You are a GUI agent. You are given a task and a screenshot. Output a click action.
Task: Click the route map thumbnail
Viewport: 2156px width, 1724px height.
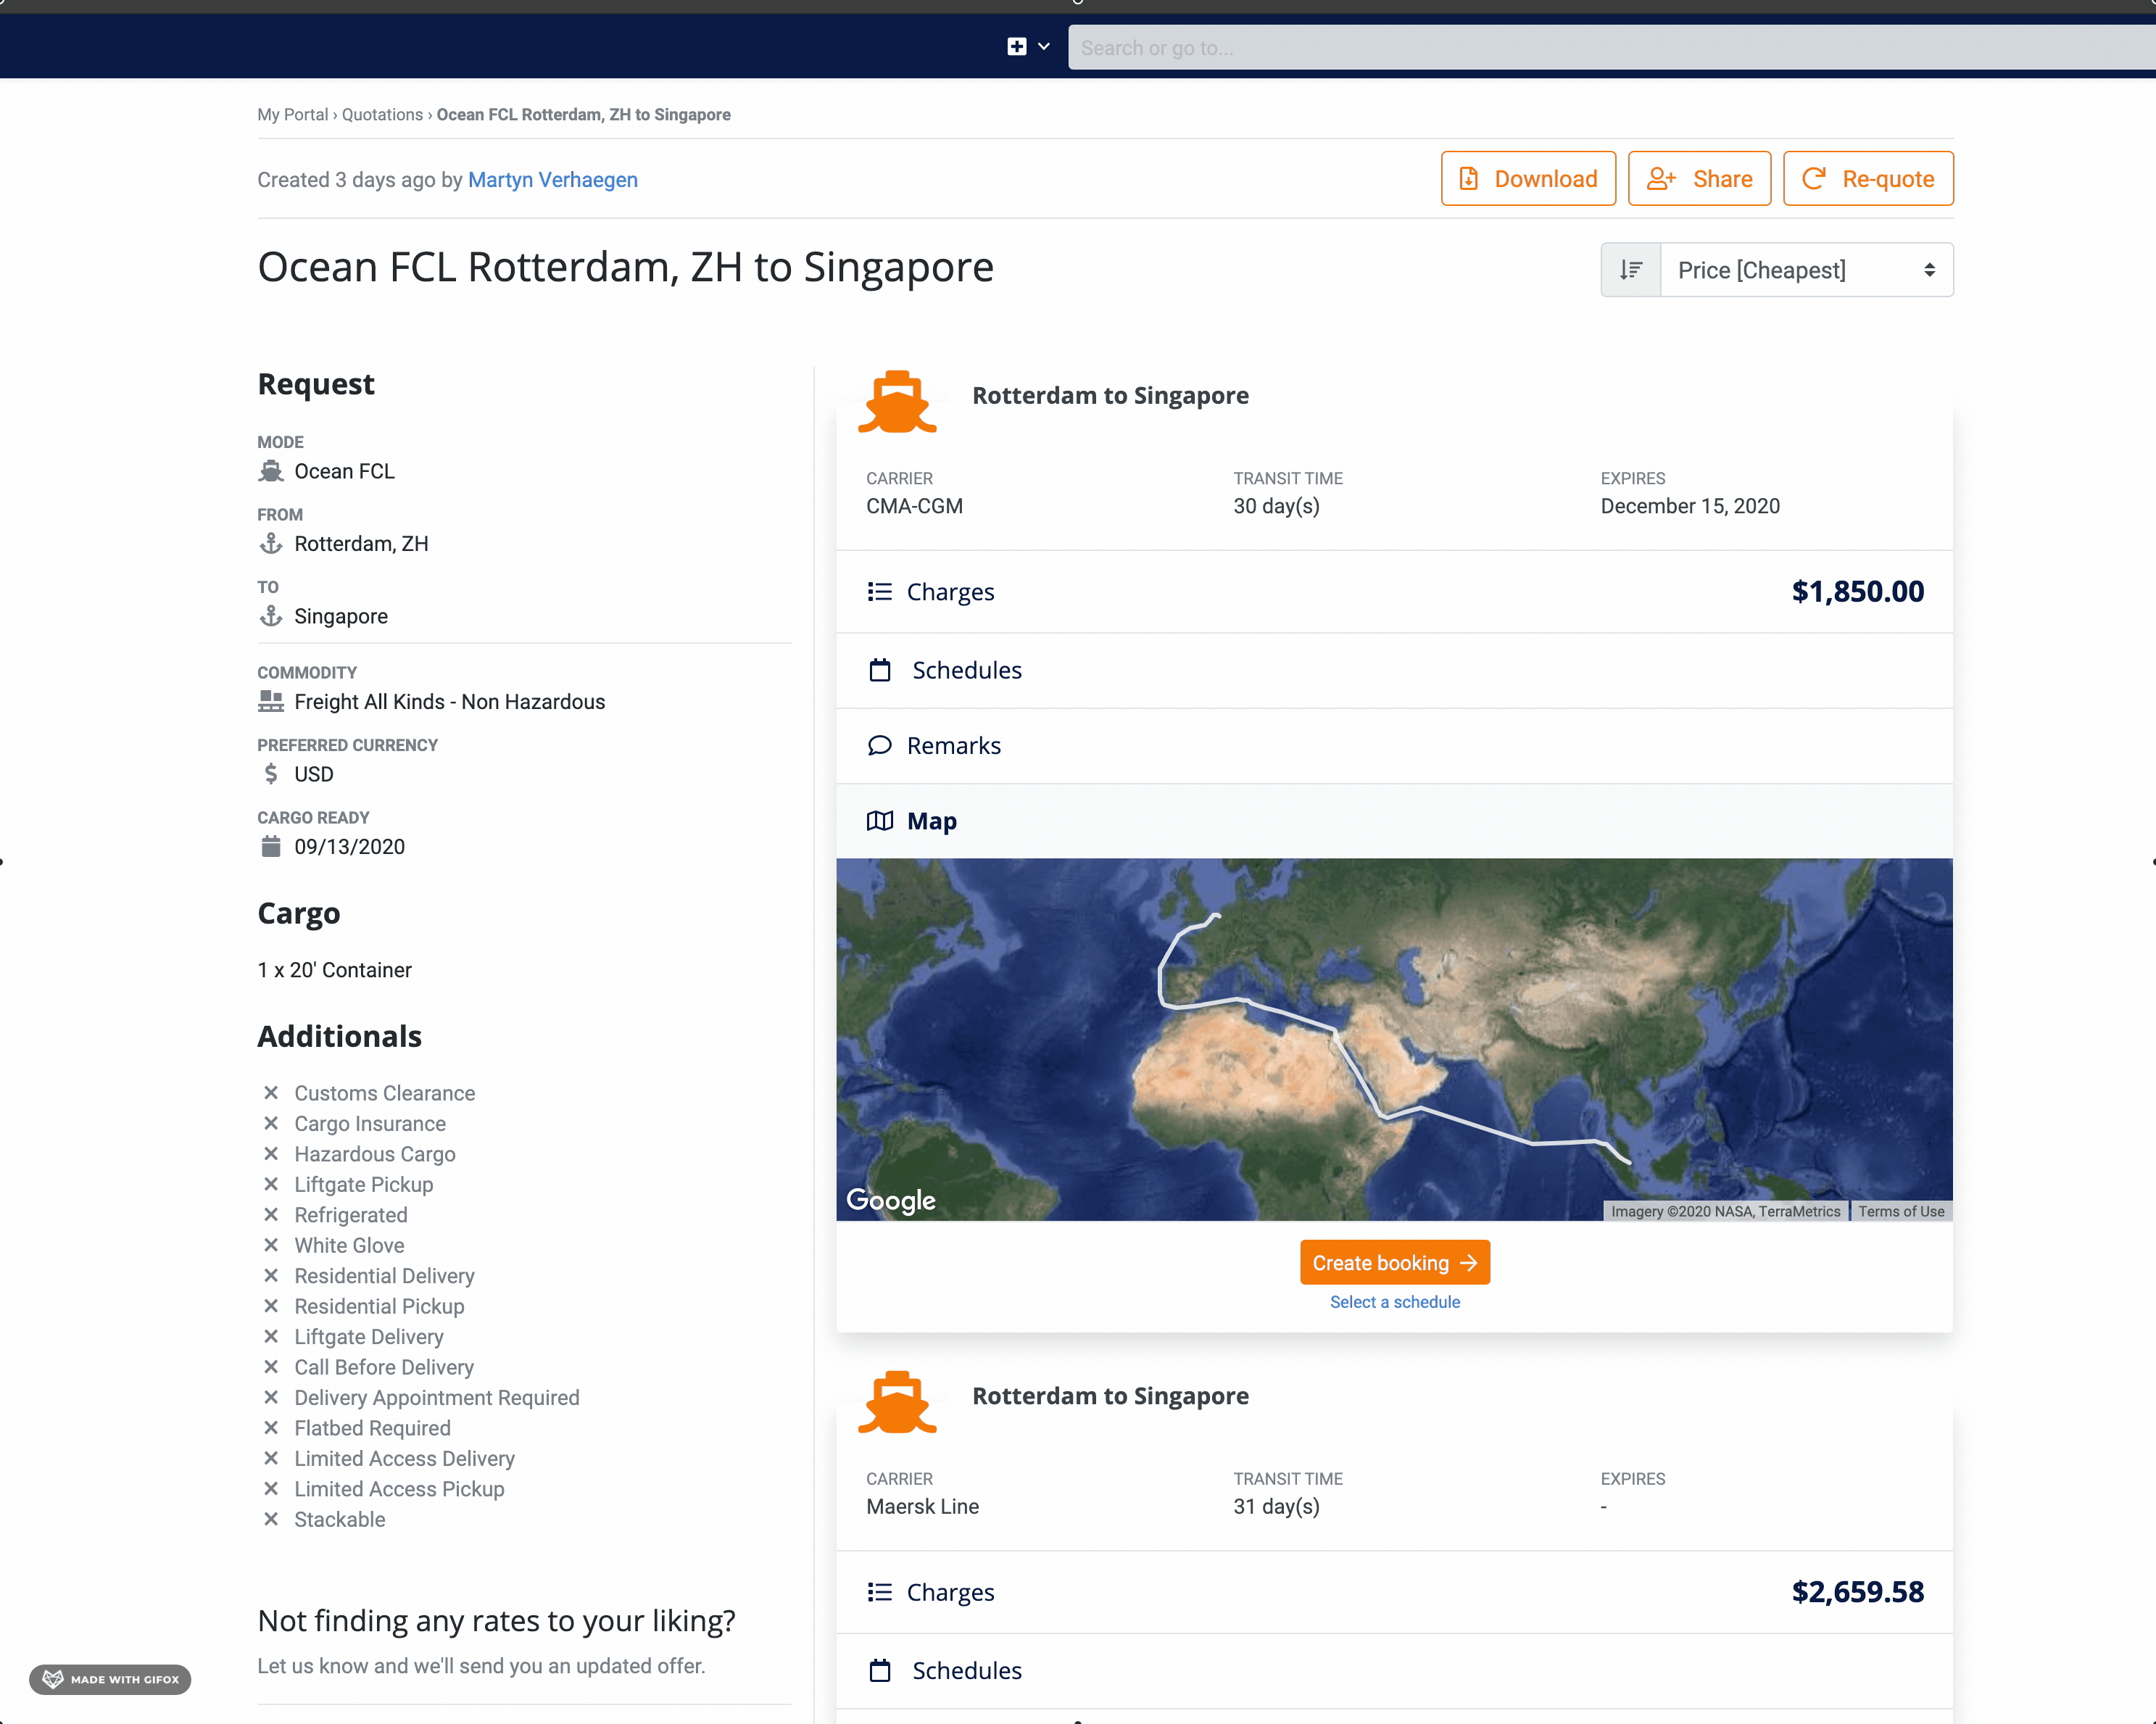[x=1394, y=1040]
